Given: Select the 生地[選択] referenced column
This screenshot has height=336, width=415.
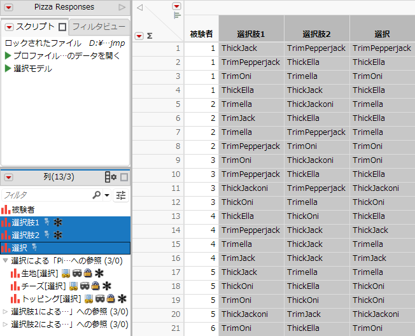Looking at the screenshot, I should (39, 273).
